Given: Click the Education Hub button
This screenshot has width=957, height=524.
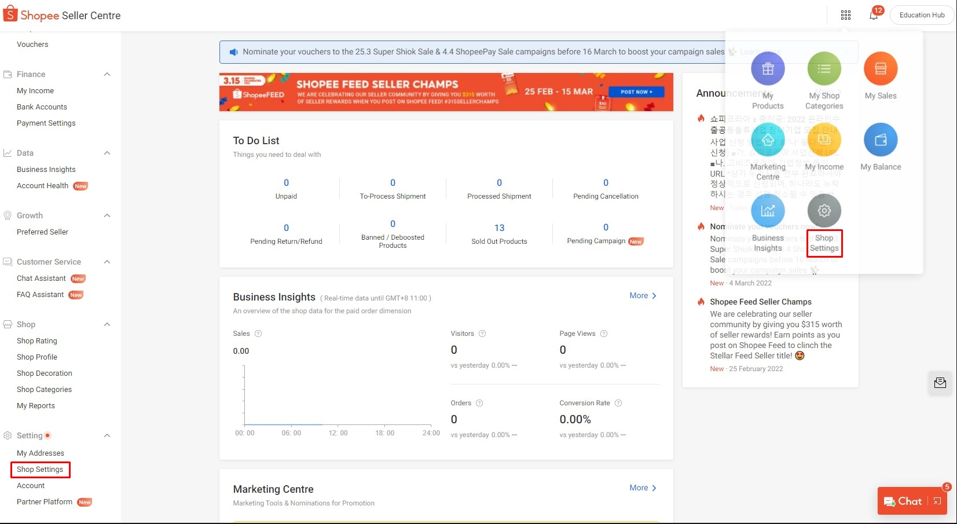Looking at the screenshot, I should (922, 15).
